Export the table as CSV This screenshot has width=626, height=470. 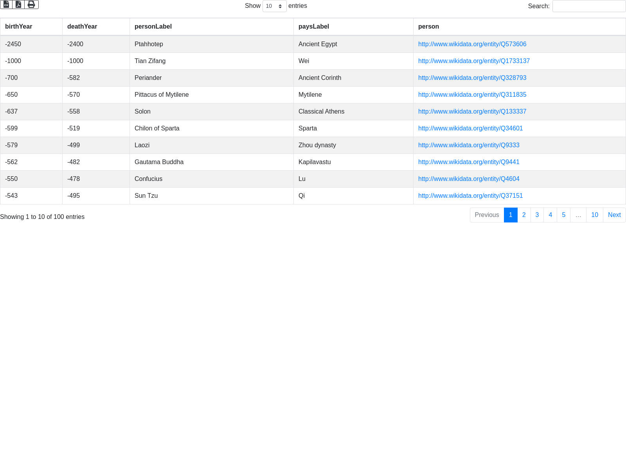6,4
